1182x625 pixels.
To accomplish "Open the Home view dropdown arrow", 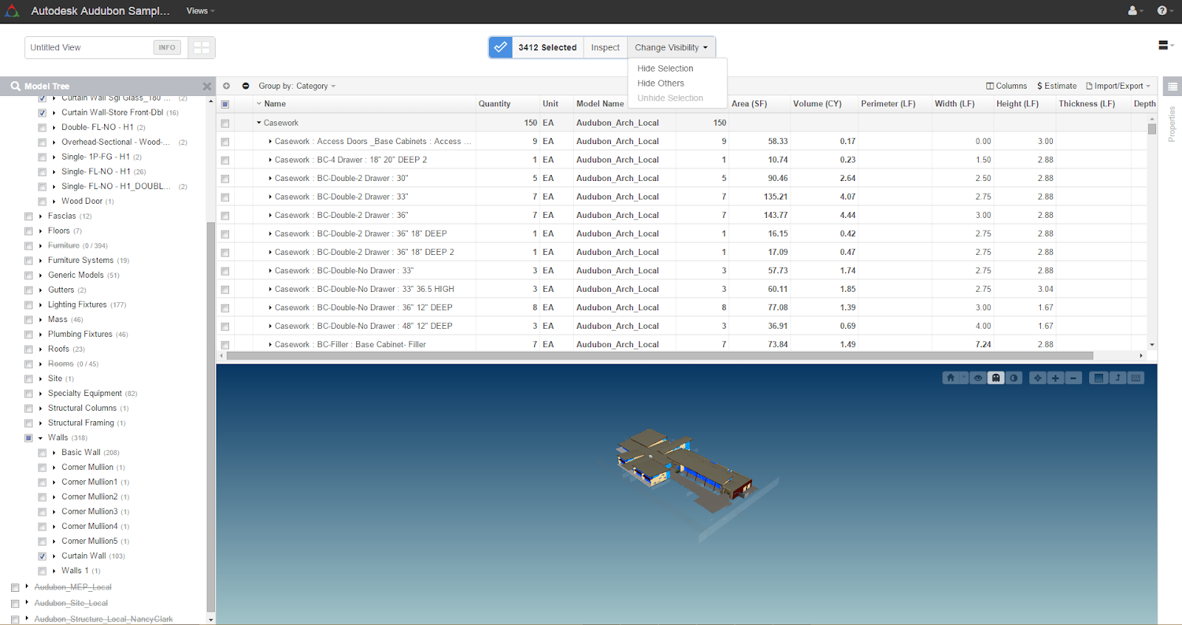I will point(963,378).
